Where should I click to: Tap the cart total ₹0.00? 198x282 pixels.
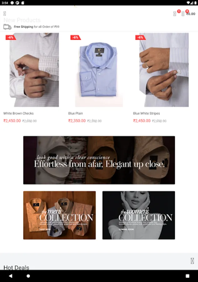point(190,14)
